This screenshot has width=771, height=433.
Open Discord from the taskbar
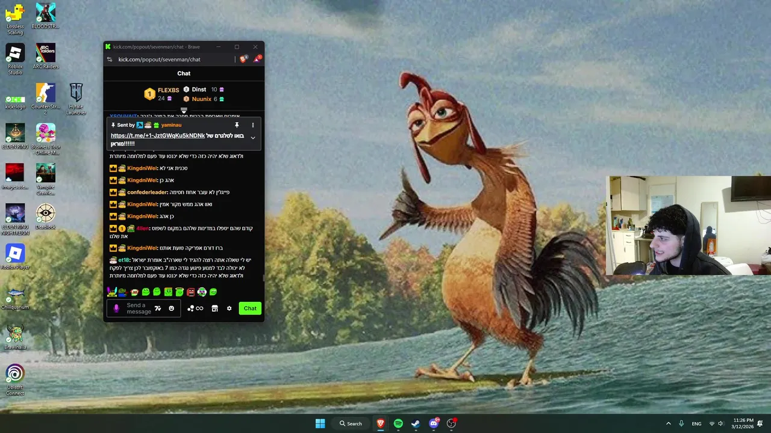[434, 423]
